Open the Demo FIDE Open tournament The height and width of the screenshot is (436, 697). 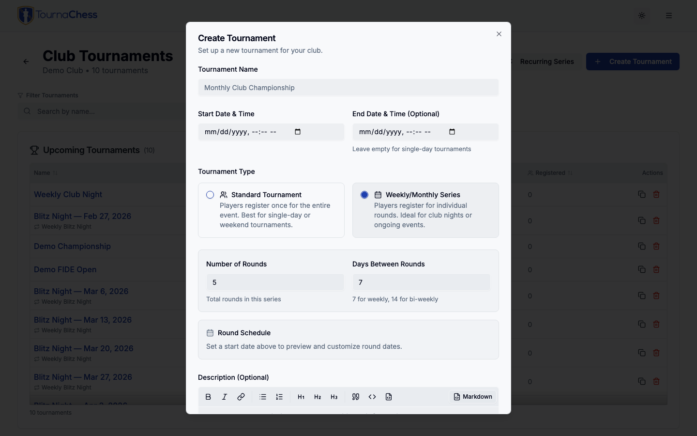click(65, 269)
